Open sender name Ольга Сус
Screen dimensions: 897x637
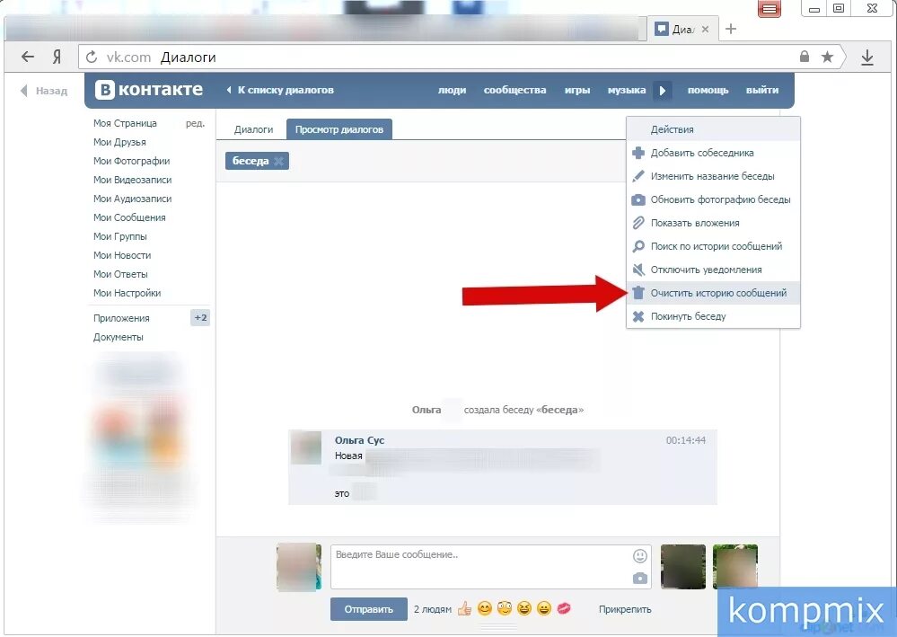[x=359, y=440]
